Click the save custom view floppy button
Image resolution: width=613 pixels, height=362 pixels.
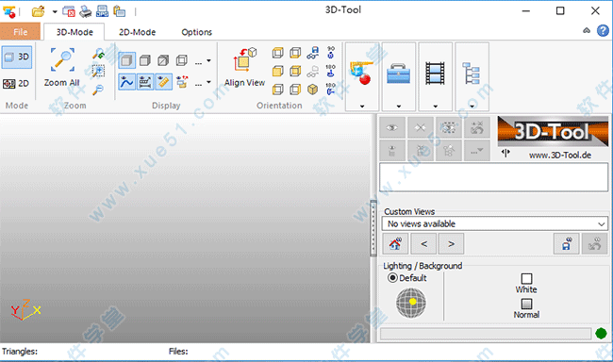click(x=566, y=244)
